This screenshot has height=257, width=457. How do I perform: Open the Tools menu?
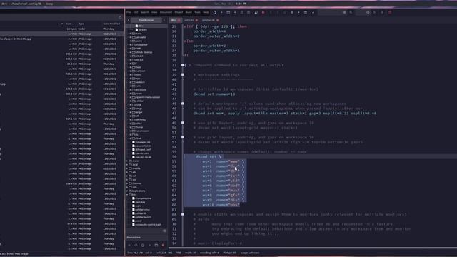(197, 13)
